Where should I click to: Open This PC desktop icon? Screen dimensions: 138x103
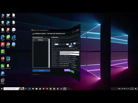coord(3,16)
